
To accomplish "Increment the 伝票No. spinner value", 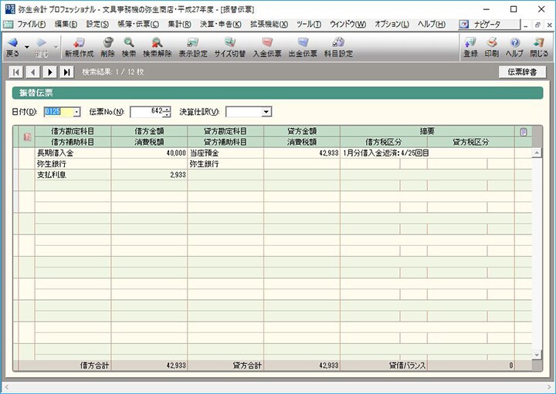I will (x=167, y=109).
